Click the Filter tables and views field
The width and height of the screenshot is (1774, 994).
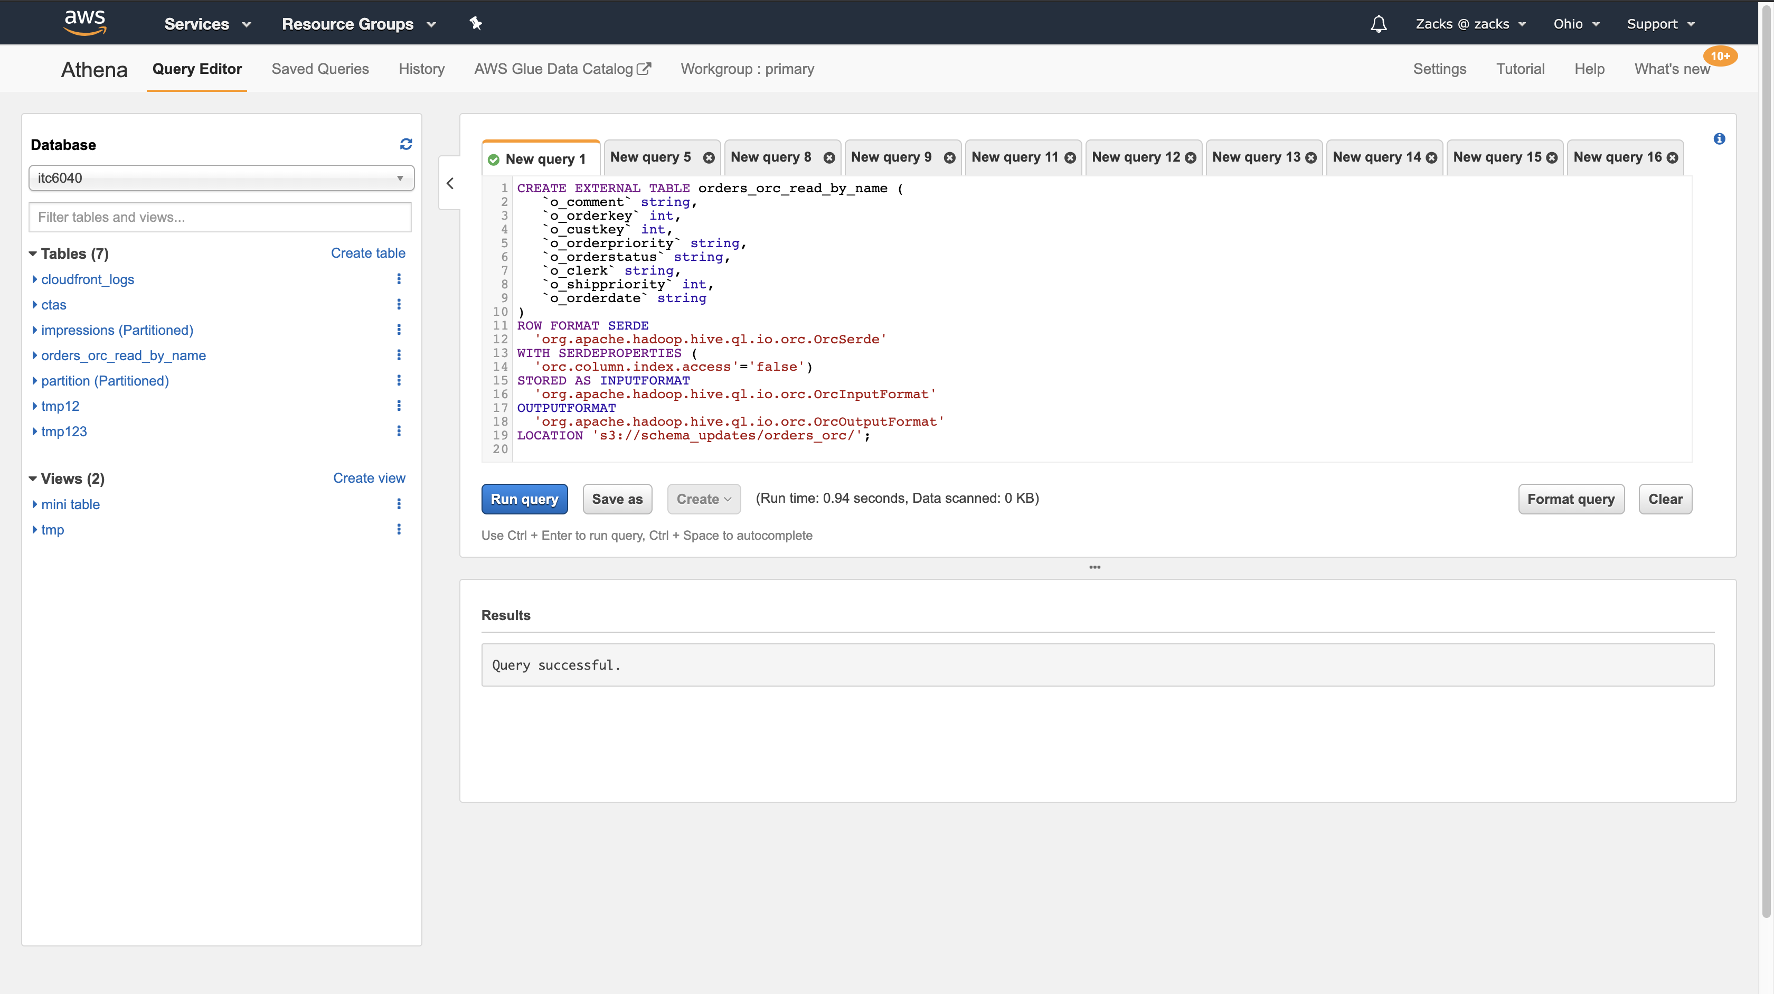pyautogui.click(x=220, y=217)
